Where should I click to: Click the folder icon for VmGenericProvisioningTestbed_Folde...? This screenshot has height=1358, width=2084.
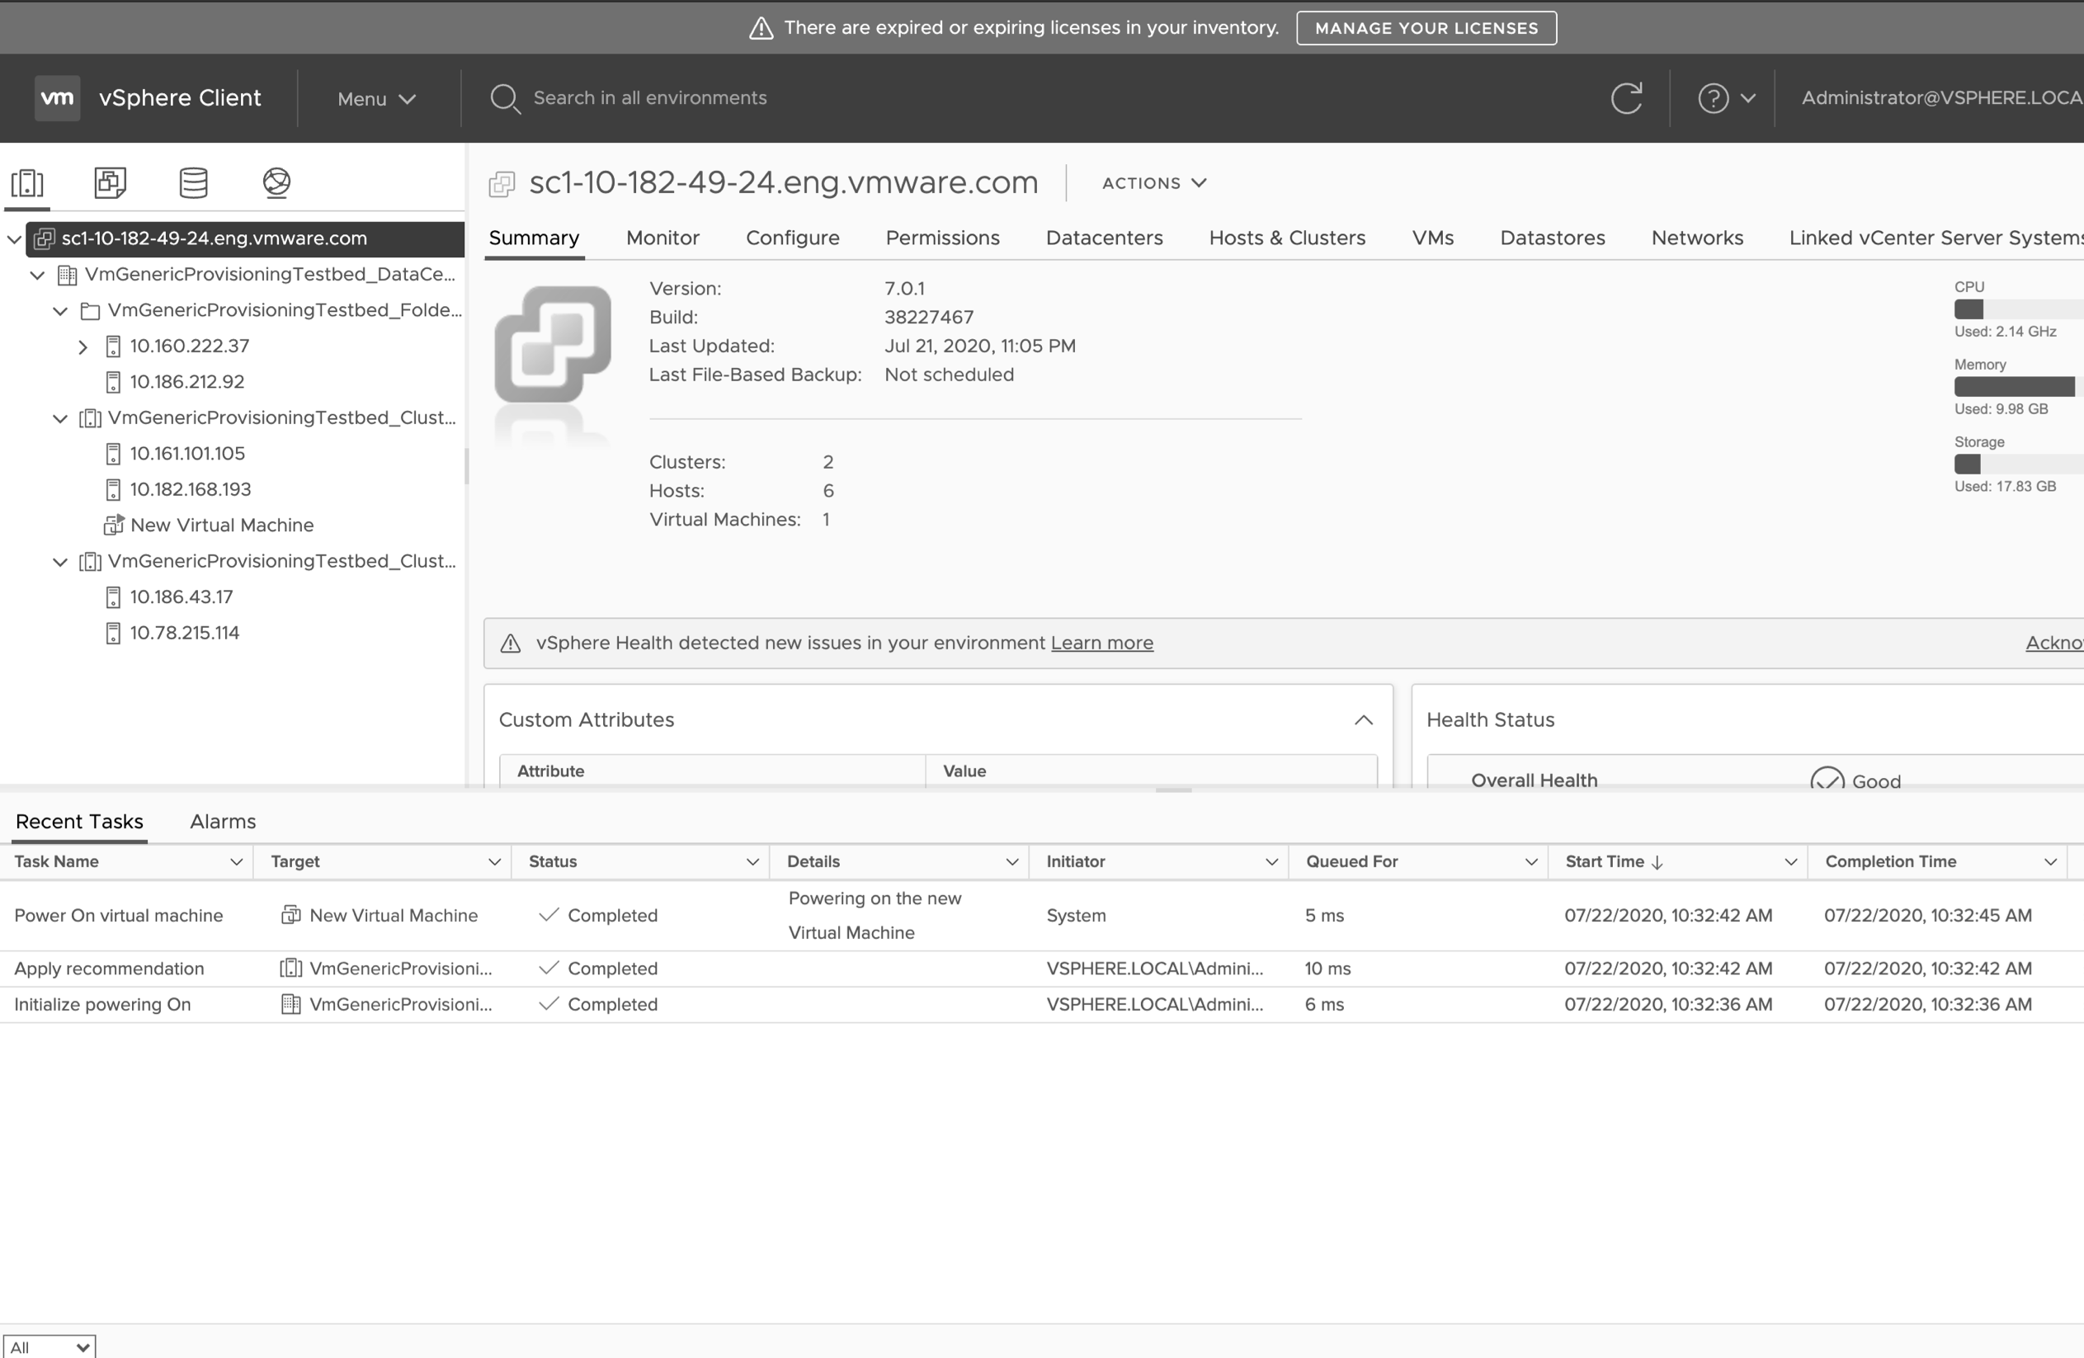pos(90,311)
